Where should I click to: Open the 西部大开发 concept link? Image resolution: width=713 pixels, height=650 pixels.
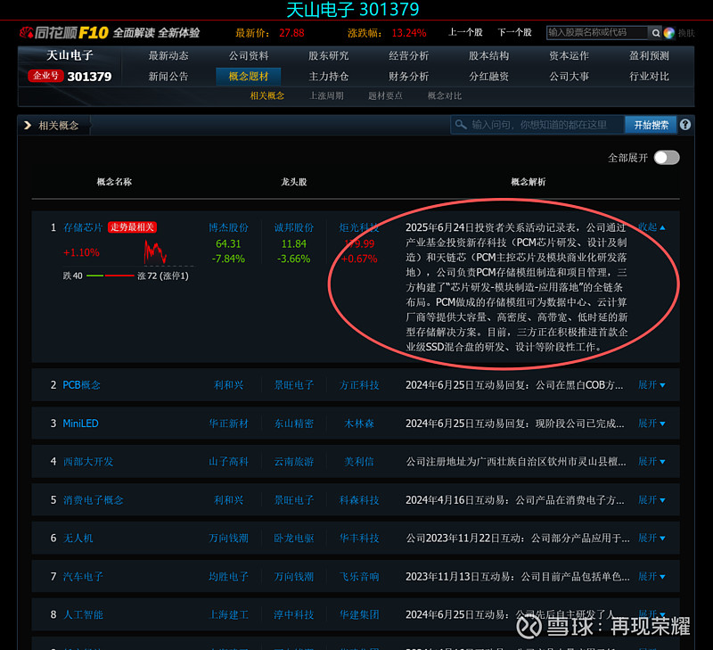(x=87, y=461)
